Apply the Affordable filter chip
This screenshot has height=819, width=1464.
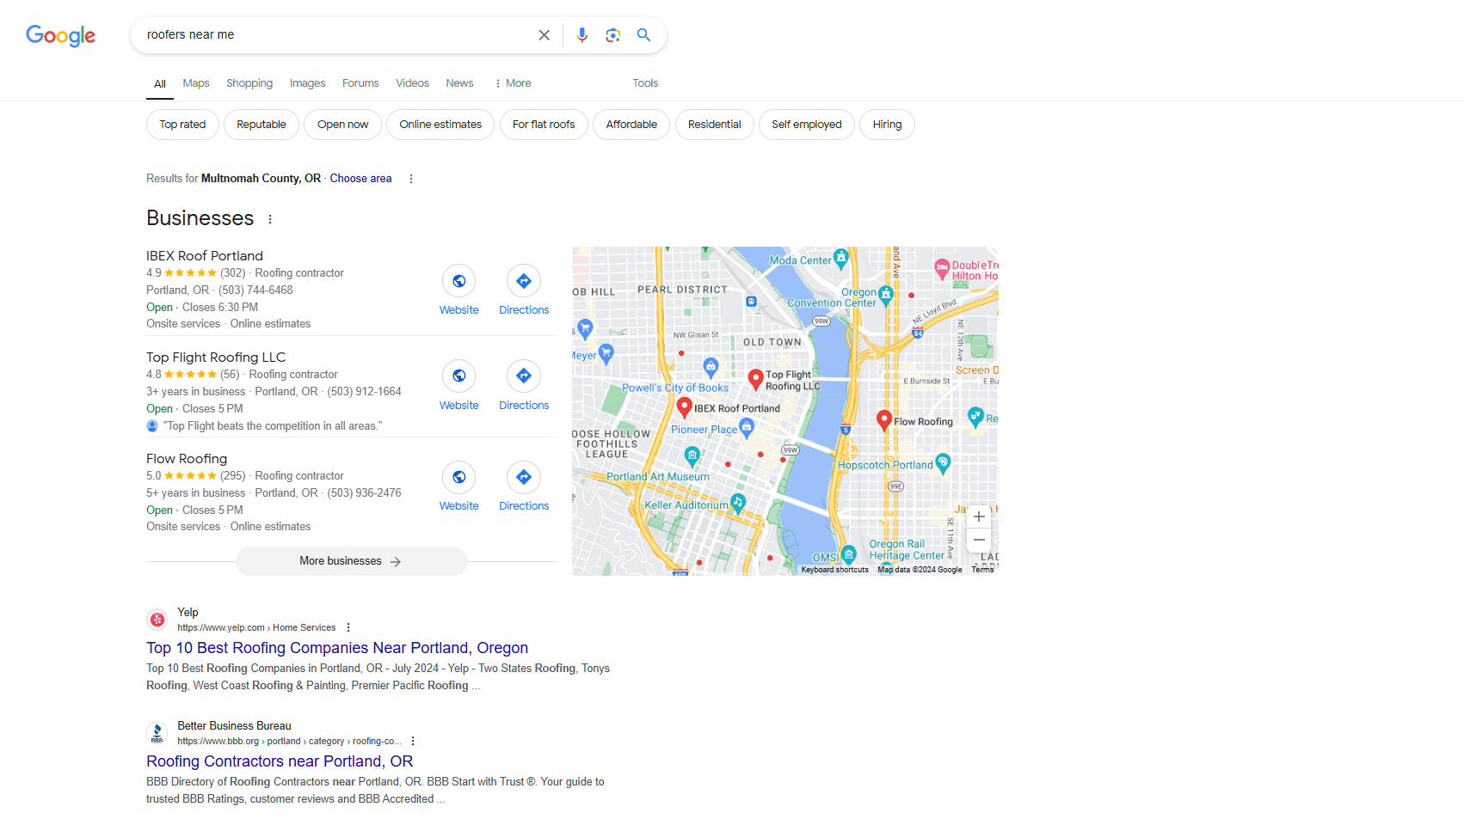[x=631, y=125]
